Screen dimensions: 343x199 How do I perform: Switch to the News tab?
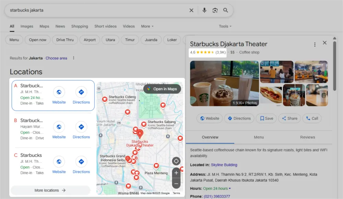(60, 26)
